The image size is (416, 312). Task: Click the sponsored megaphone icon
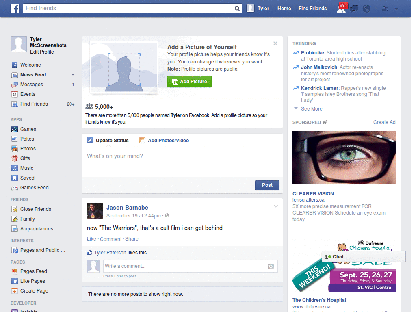click(325, 122)
